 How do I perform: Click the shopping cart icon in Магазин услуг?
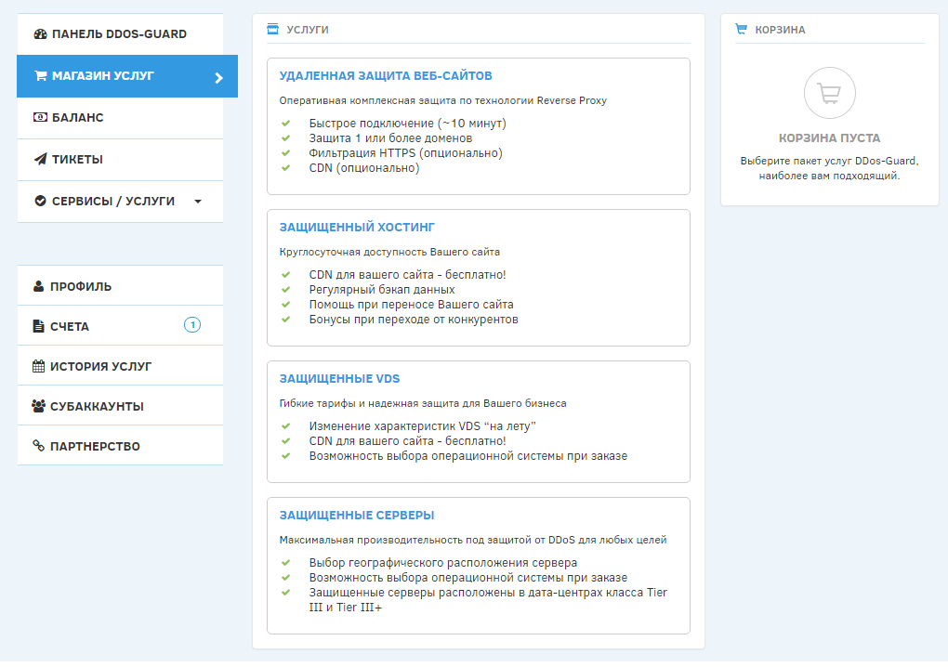tap(41, 75)
